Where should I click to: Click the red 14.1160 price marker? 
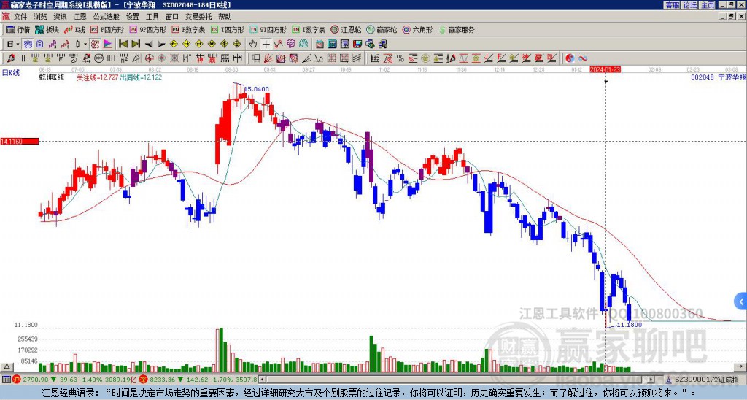click(19, 142)
